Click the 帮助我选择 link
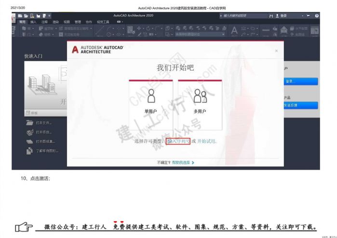Viewport: 337px width, 238px height. (x=183, y=163)
